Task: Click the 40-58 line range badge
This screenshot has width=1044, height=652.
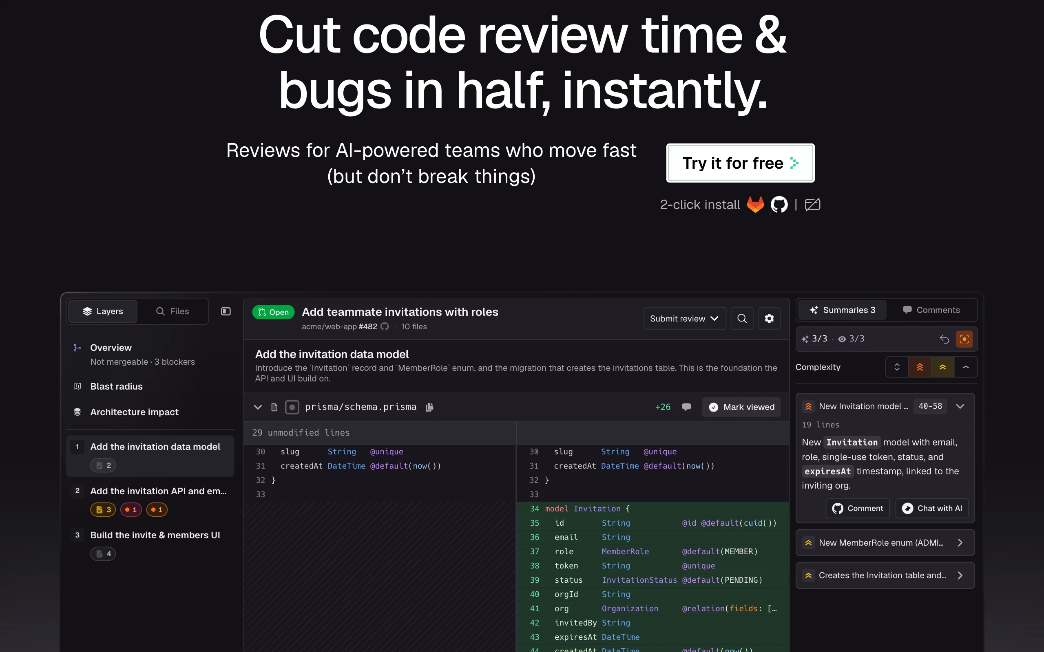Action: tap(930, 406)
